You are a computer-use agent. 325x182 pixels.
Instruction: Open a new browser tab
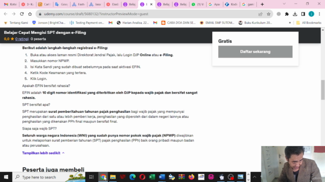[262, 5]
